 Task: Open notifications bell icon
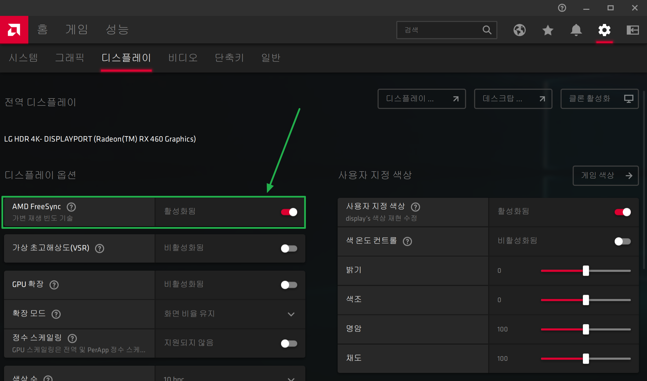(576, 30)
